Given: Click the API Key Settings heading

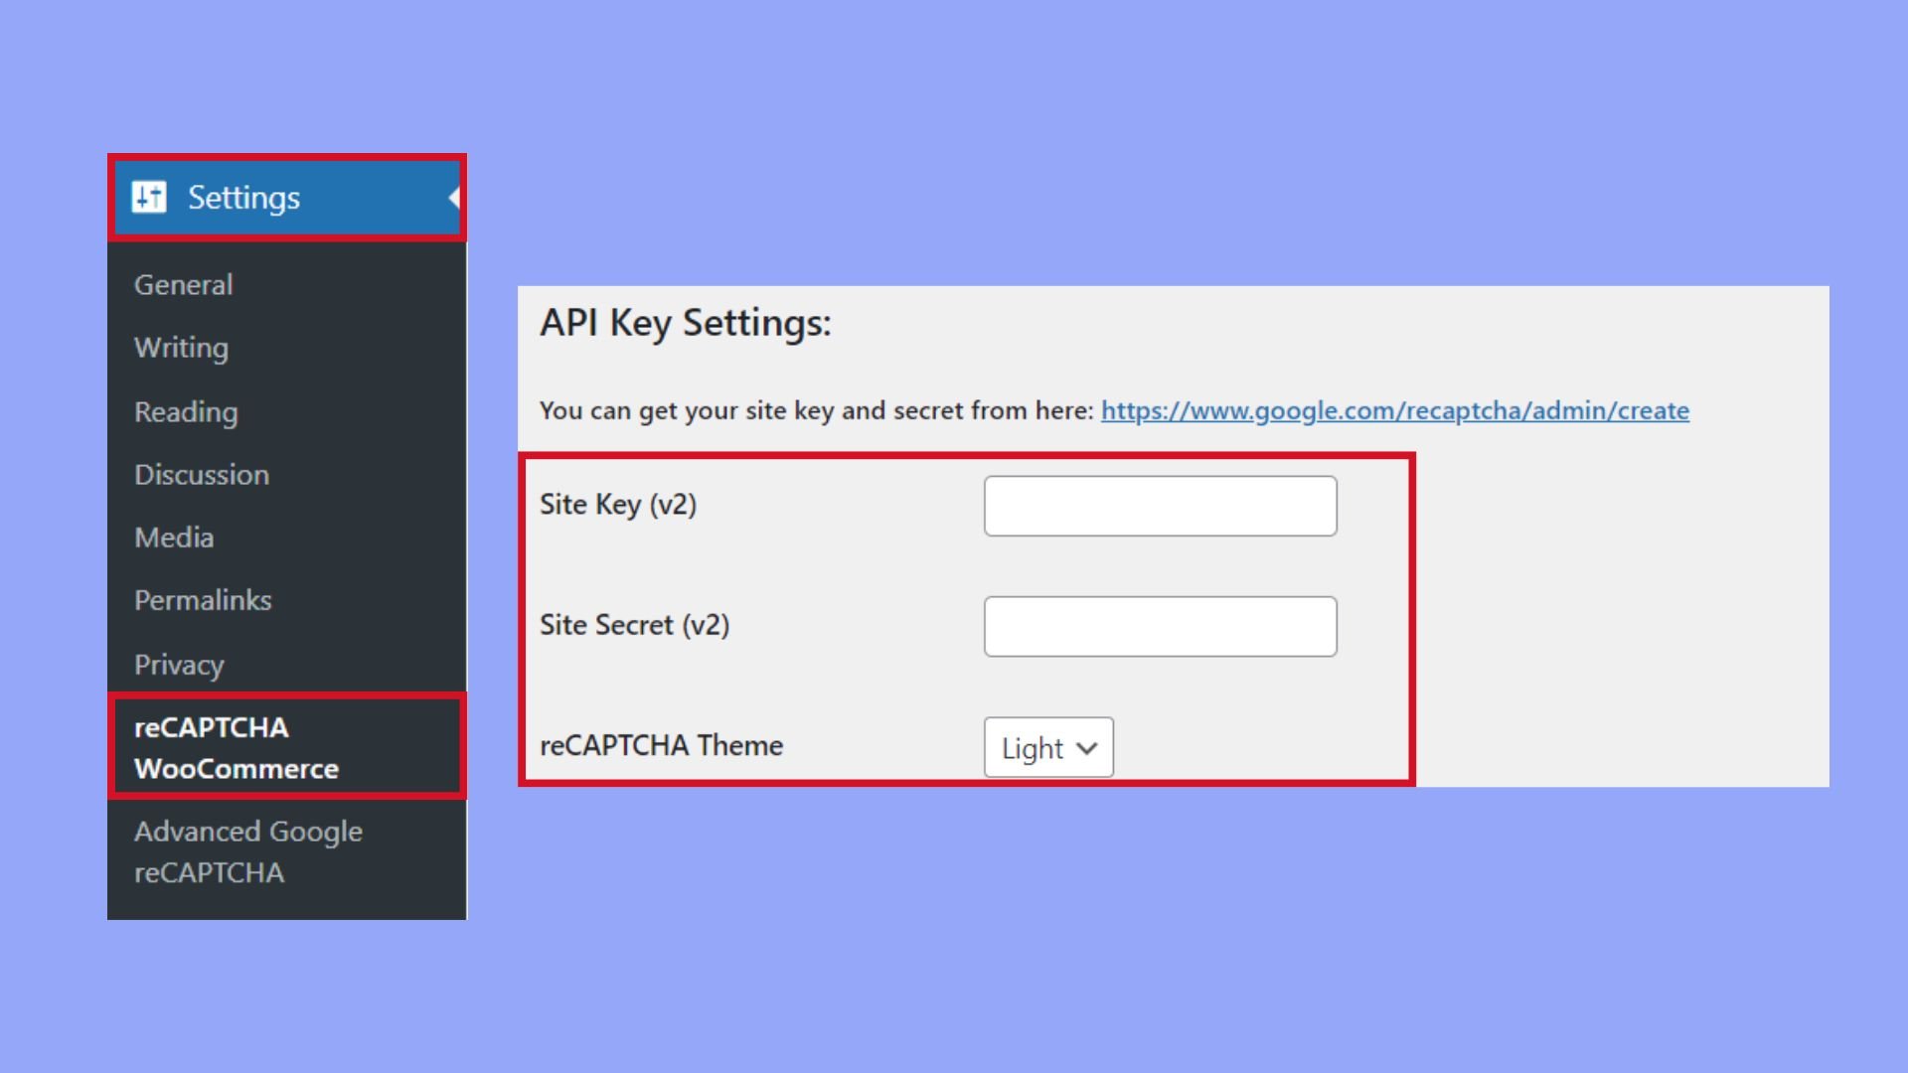Looking at the screenshot, I should point(686,322).
